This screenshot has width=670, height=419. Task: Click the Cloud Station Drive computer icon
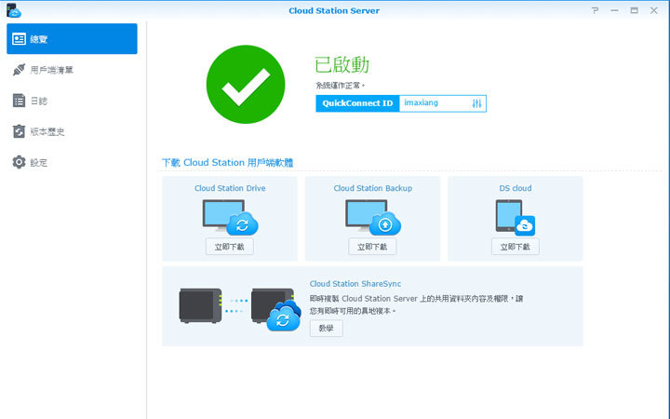click(x=230, y=218)
